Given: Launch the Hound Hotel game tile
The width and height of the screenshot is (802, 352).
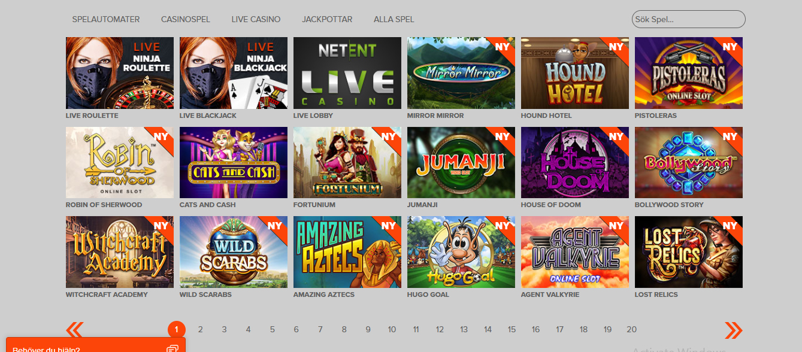Looking at the screenshot, I should click(x=575, y=73).
